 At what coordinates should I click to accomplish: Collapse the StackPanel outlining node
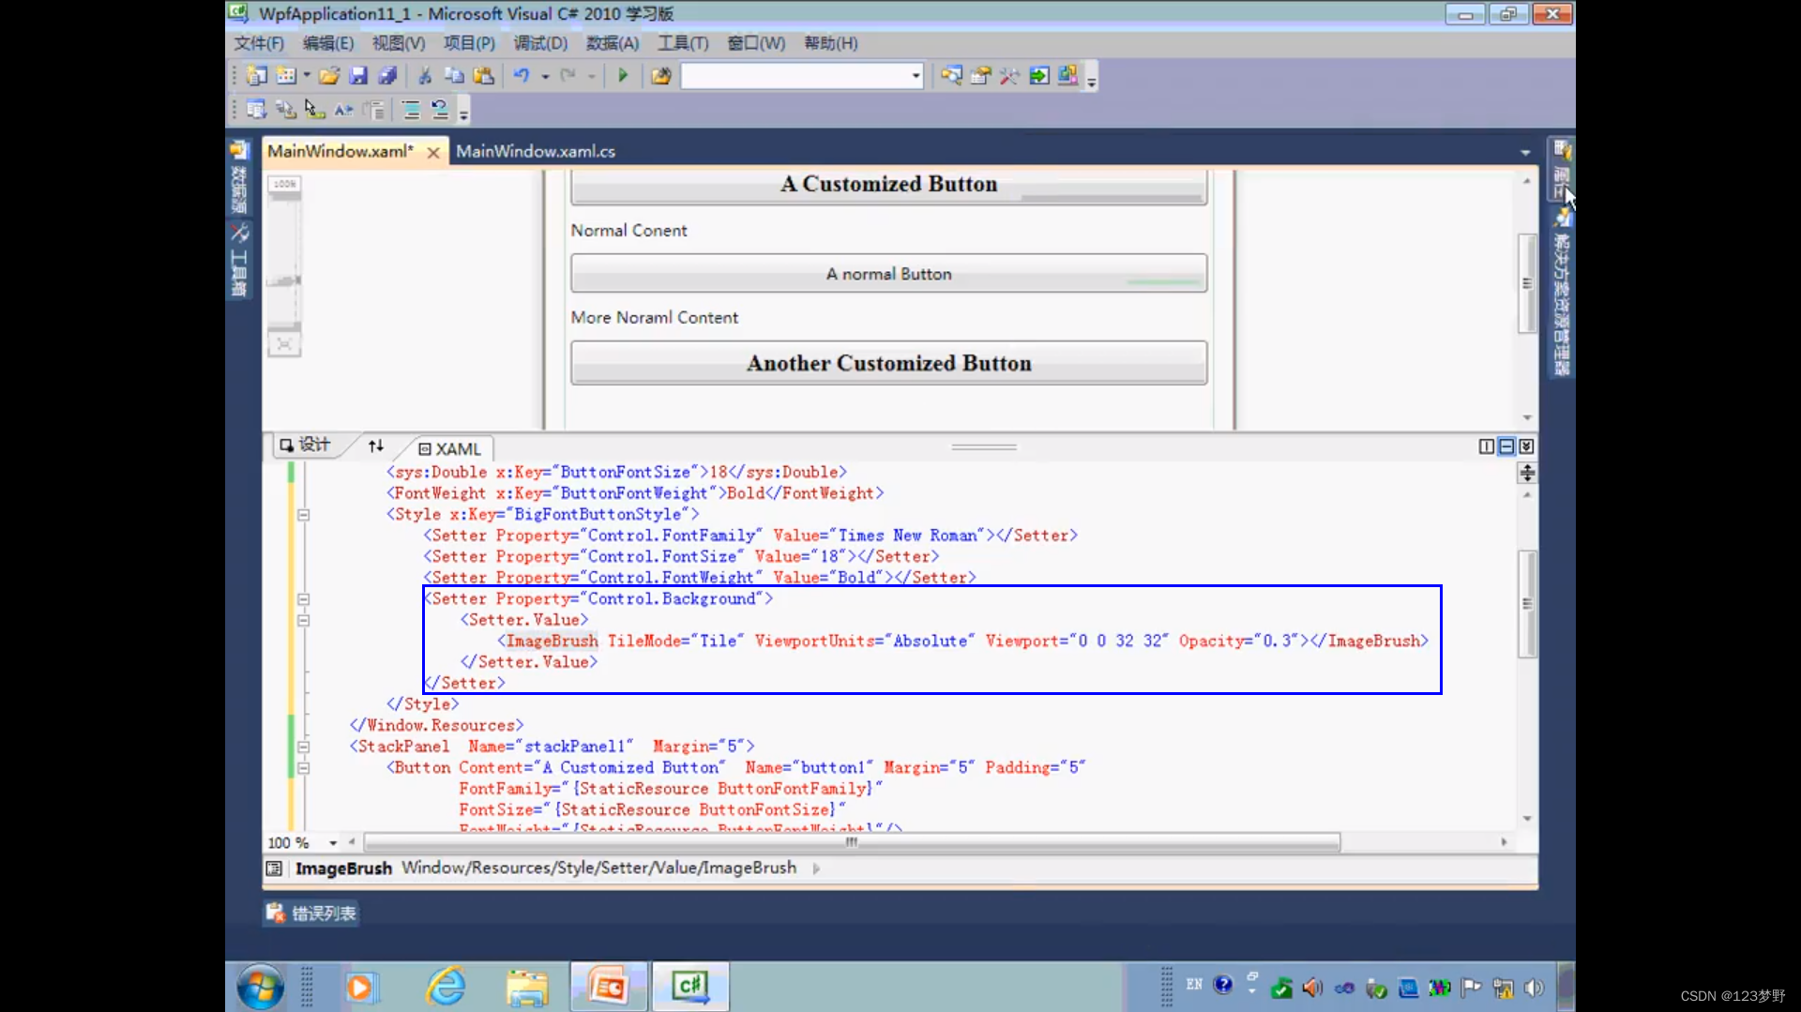(303, 747)
